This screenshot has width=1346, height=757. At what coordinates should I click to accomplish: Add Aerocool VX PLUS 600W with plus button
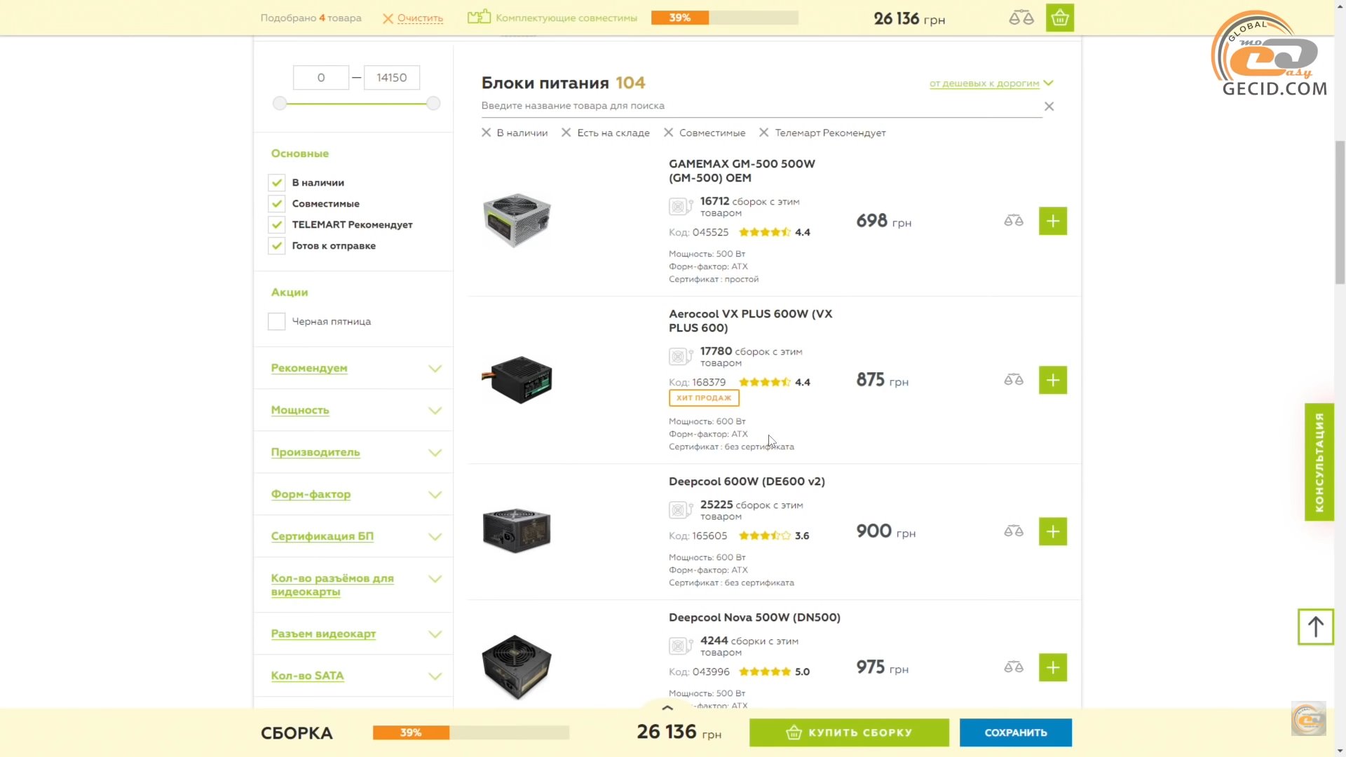[x=1052, y=380]
